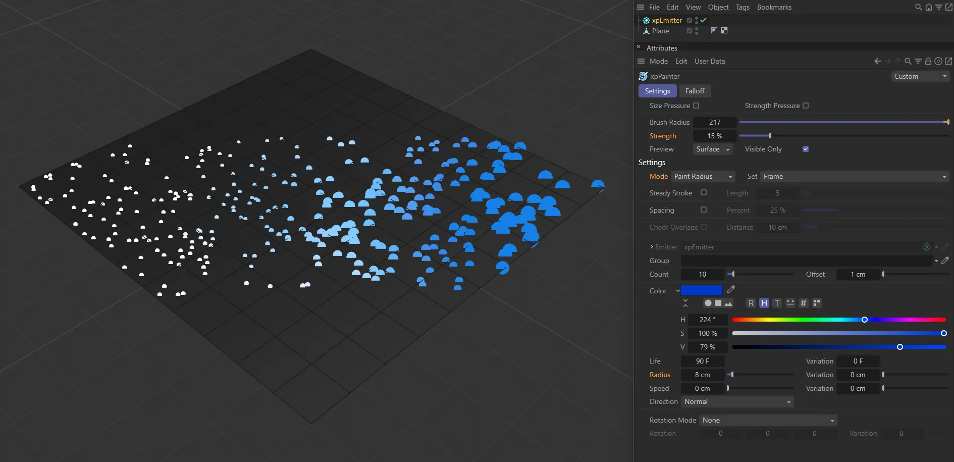This screenshot has height=462, width=954.
Task: Click the color eyedropper next to the swatch
Action: tap(731, 290)
